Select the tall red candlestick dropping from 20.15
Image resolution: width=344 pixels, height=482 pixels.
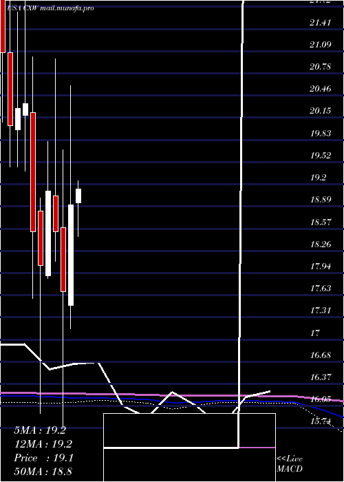pyautogui.click(x=33, y=172)
